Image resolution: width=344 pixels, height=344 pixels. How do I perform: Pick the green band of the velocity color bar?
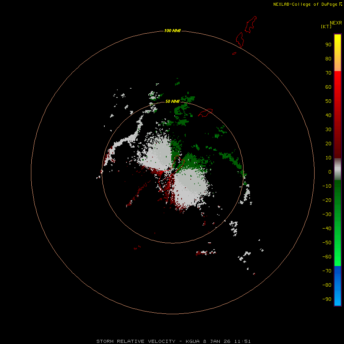(x=338, y=223)
